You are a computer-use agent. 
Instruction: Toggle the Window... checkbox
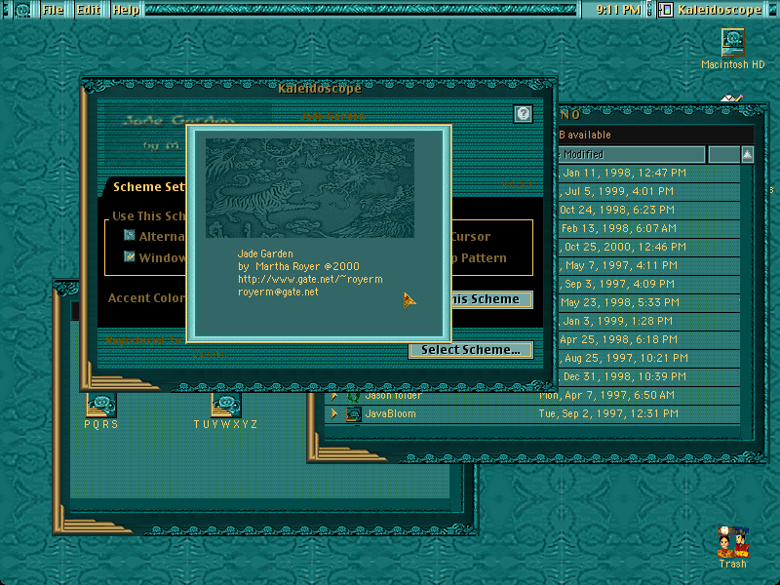pos(130,256)
